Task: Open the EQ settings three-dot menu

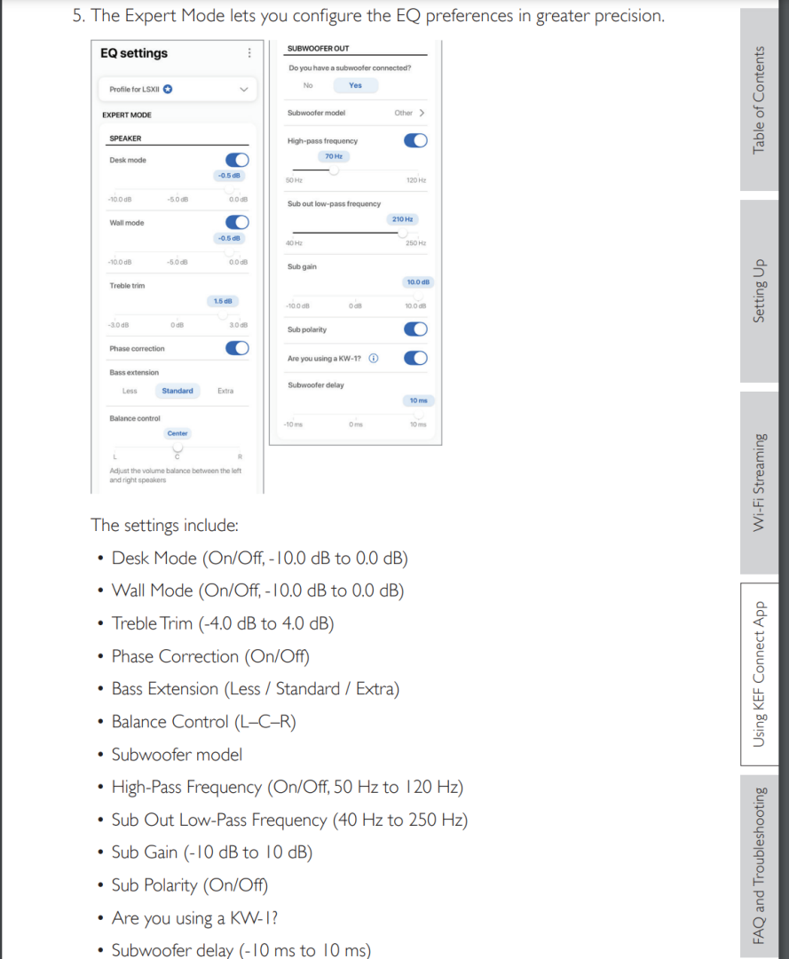Action: pos(249,53)
